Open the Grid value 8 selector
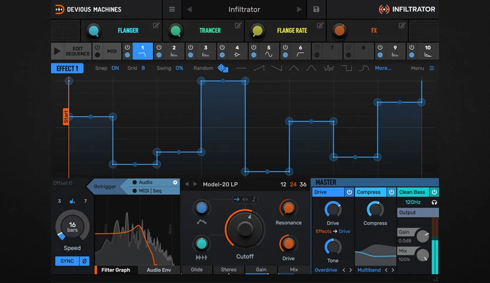490x283 pixels. [x=143, y=68]
